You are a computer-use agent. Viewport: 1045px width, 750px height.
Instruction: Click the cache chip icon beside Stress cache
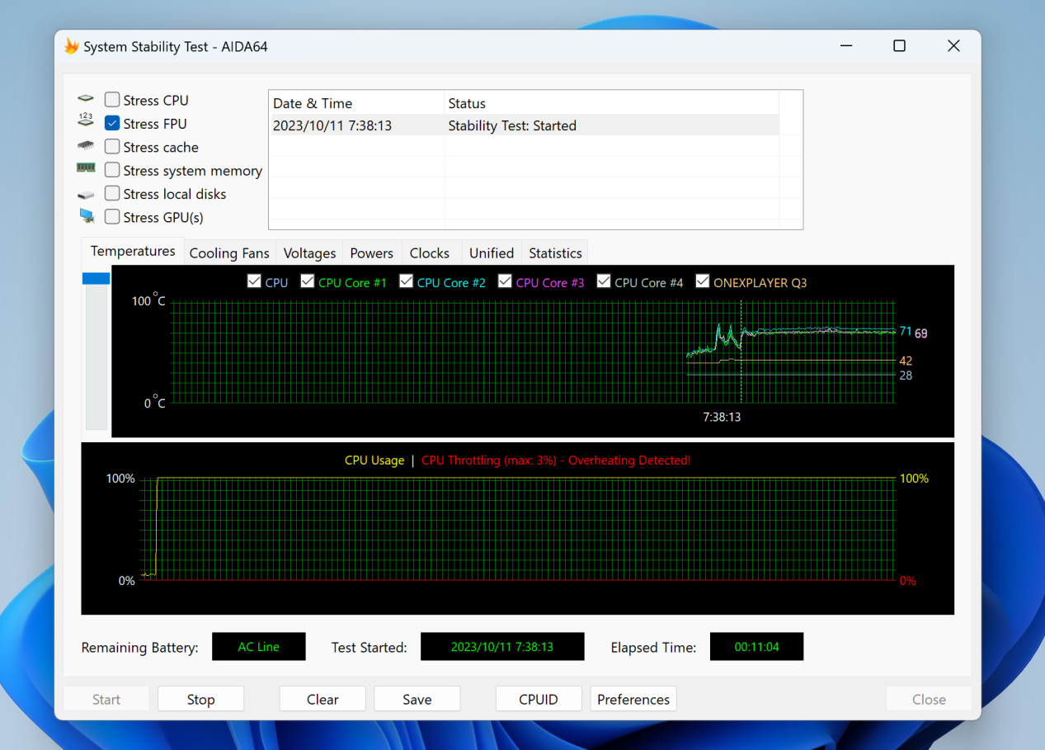tap(86, 146)
